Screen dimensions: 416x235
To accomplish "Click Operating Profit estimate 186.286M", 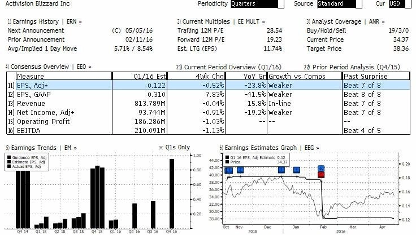I will tap(150, 122).
